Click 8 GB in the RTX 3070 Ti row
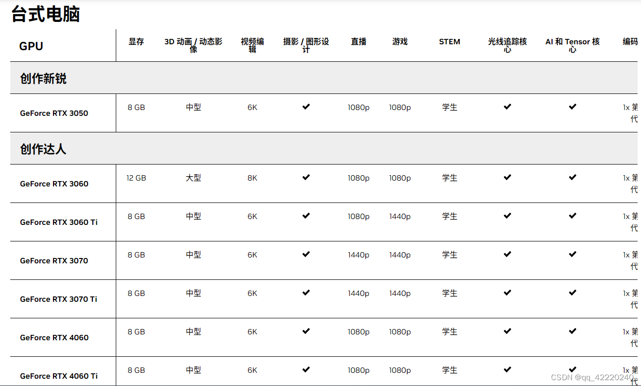 (x=136, y=294)
